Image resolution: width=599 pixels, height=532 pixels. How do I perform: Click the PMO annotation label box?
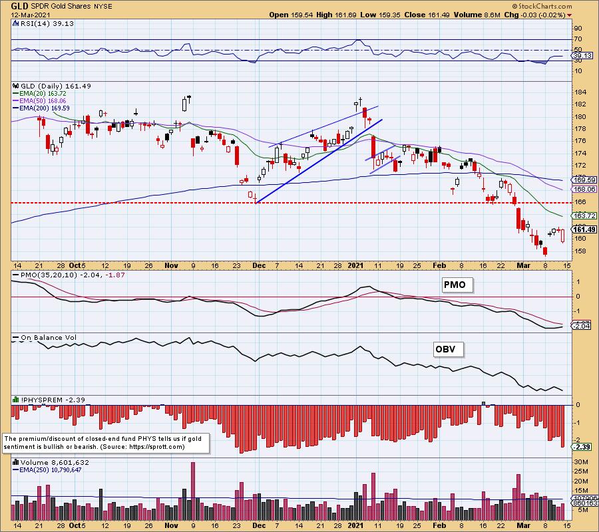457,285
